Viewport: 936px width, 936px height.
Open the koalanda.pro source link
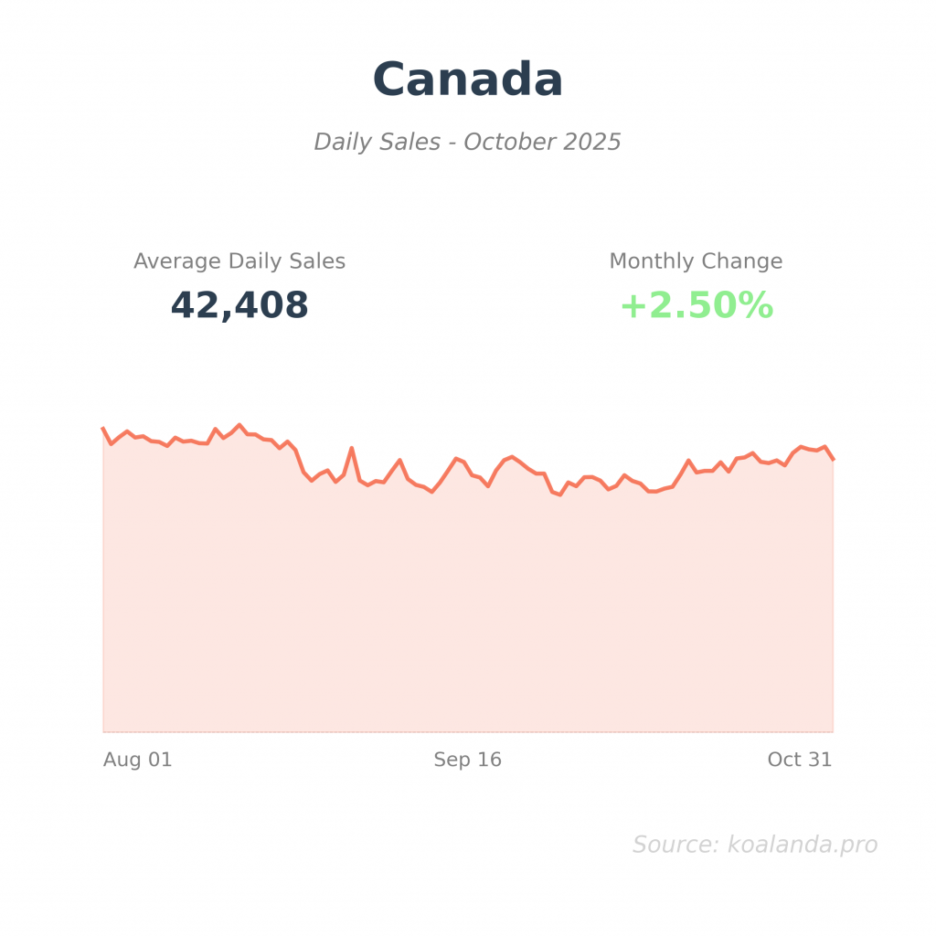802,845
